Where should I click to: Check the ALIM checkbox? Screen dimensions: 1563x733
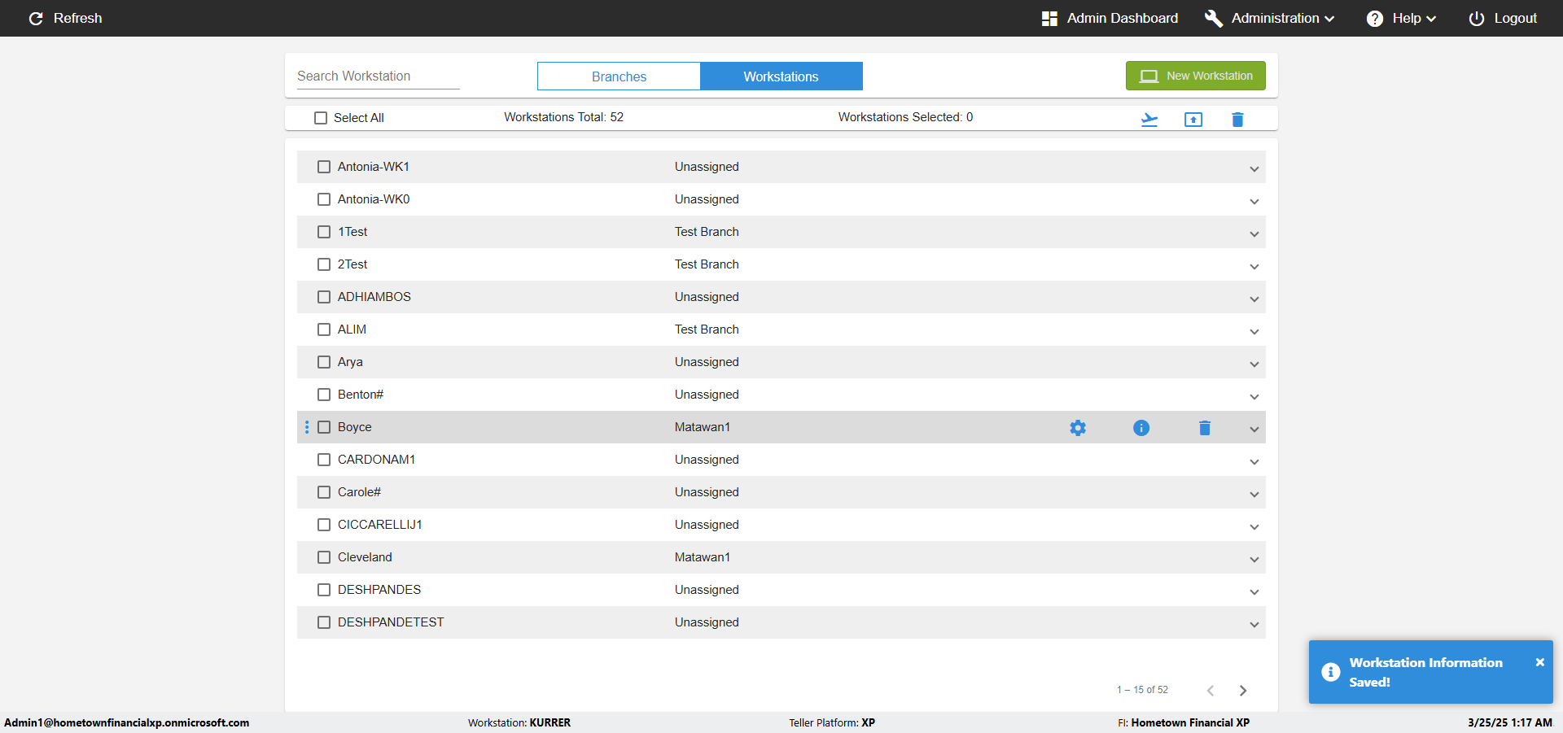tap(324, 329)
